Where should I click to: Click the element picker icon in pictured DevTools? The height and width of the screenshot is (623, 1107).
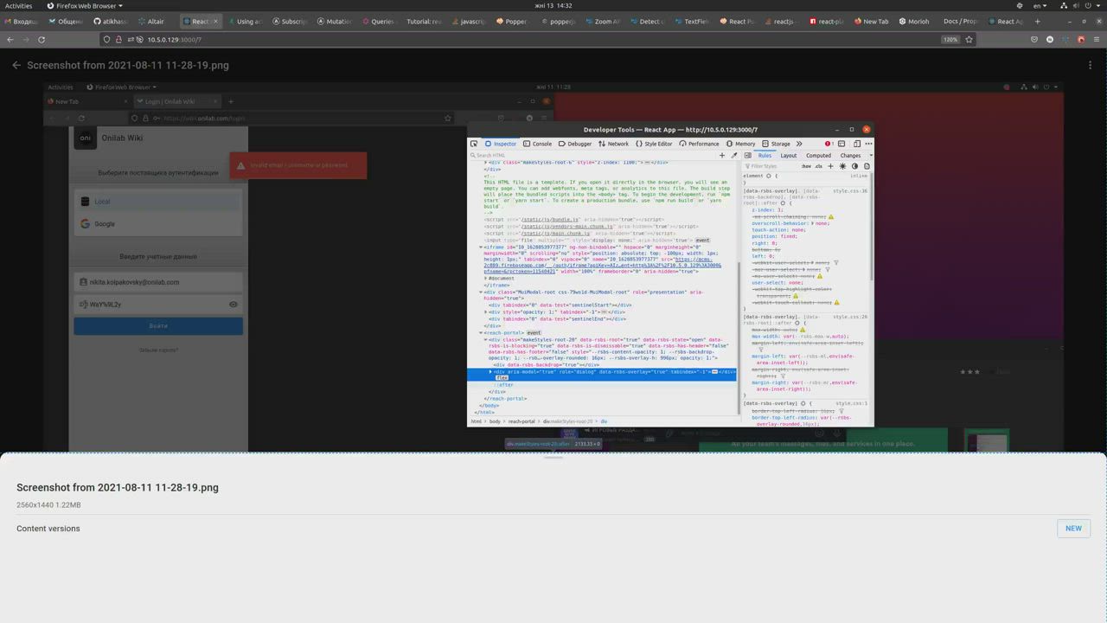pyautogui.click(x=474, y=144)
